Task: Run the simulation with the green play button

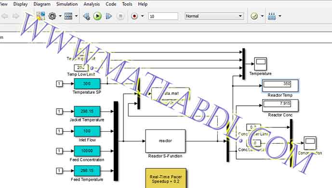Action: [x=97, y=16]
